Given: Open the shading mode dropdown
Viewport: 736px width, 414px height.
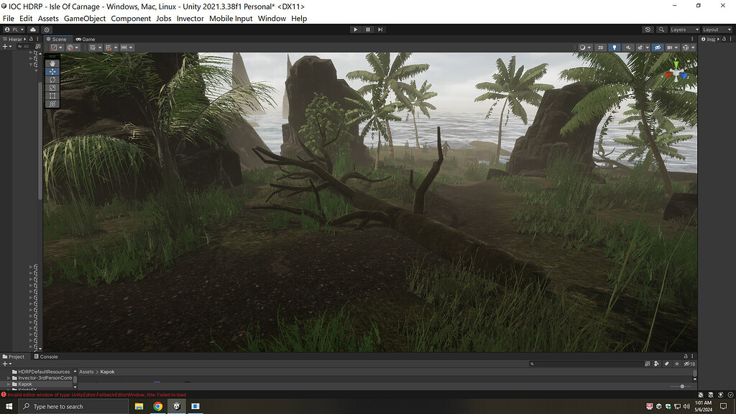Looking at the screenshot, I should [584, 47].
